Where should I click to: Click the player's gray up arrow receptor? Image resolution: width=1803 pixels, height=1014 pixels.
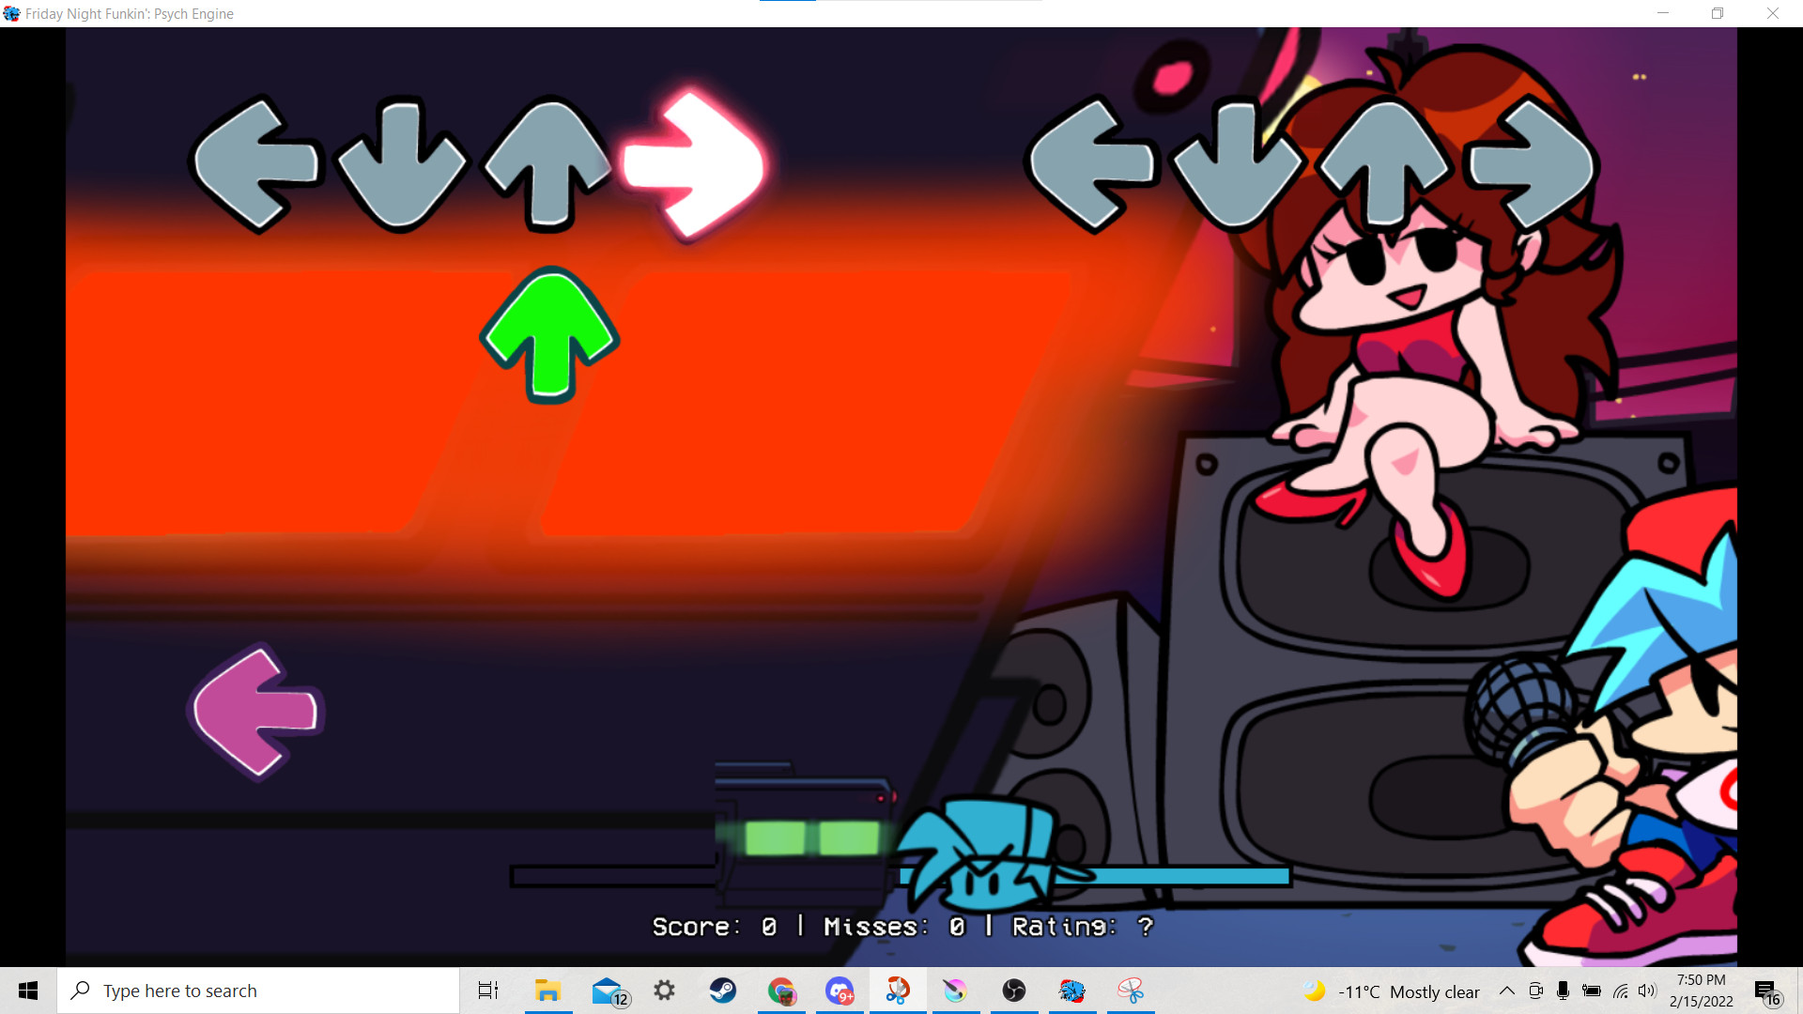point(1384,165)
